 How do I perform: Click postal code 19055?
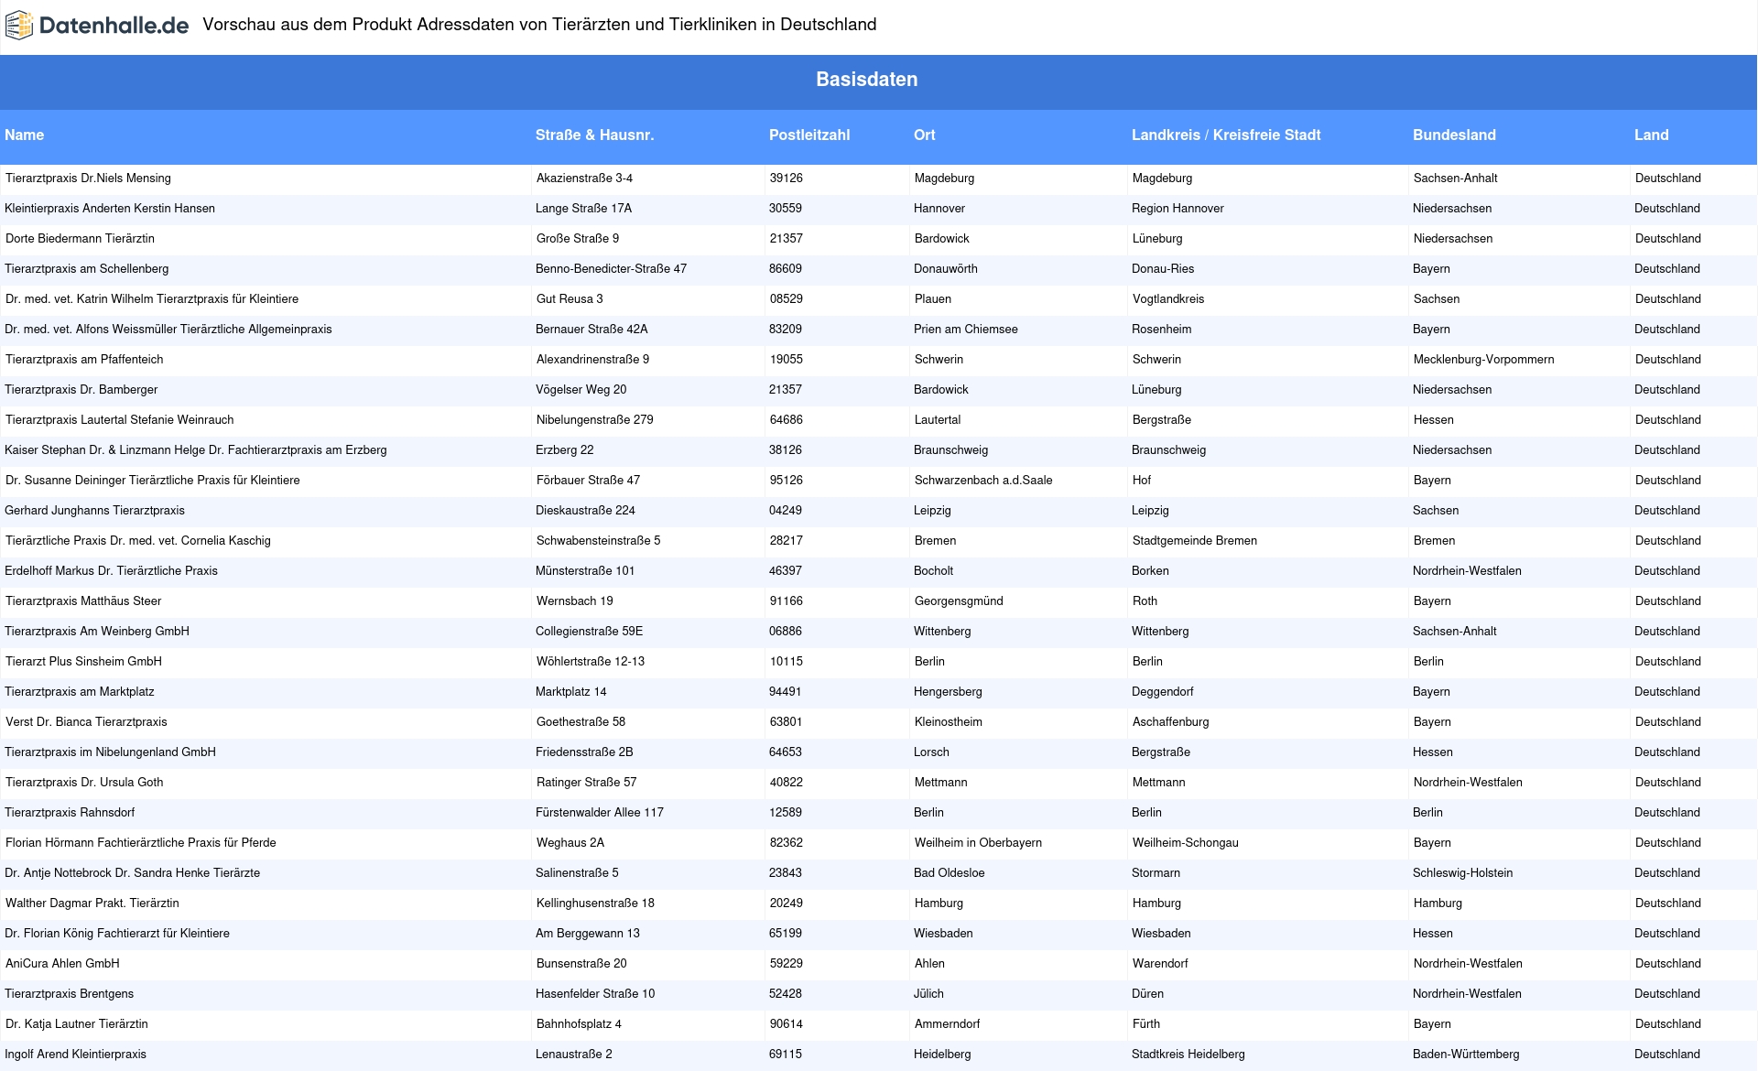(x=787, y=360)
